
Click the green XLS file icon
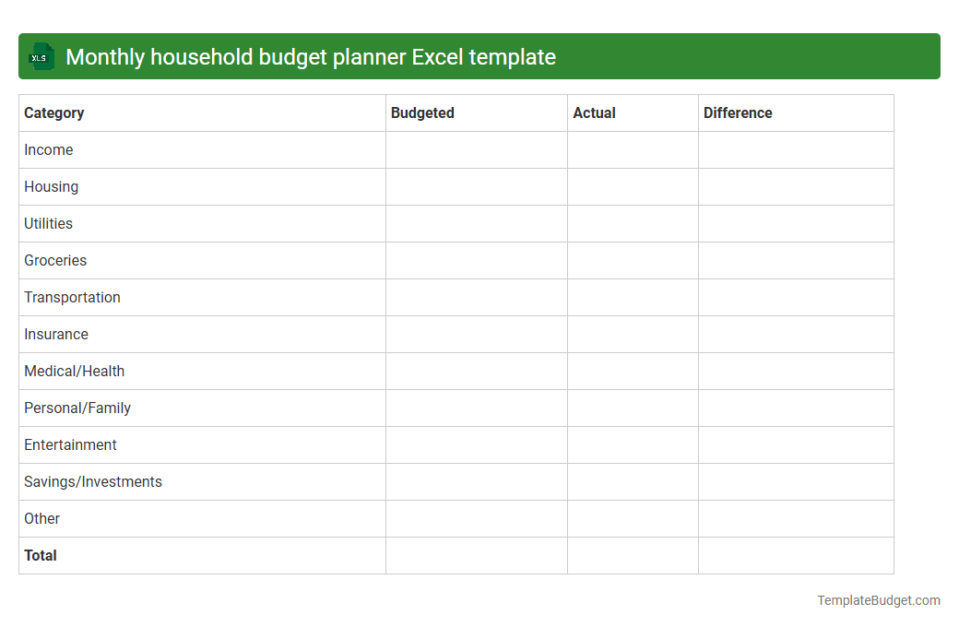tap(41, 56)
